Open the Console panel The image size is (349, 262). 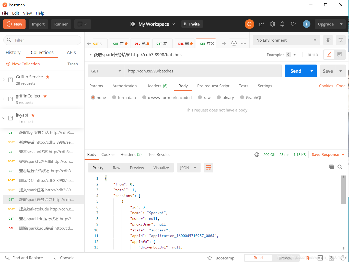pos(63,258)
